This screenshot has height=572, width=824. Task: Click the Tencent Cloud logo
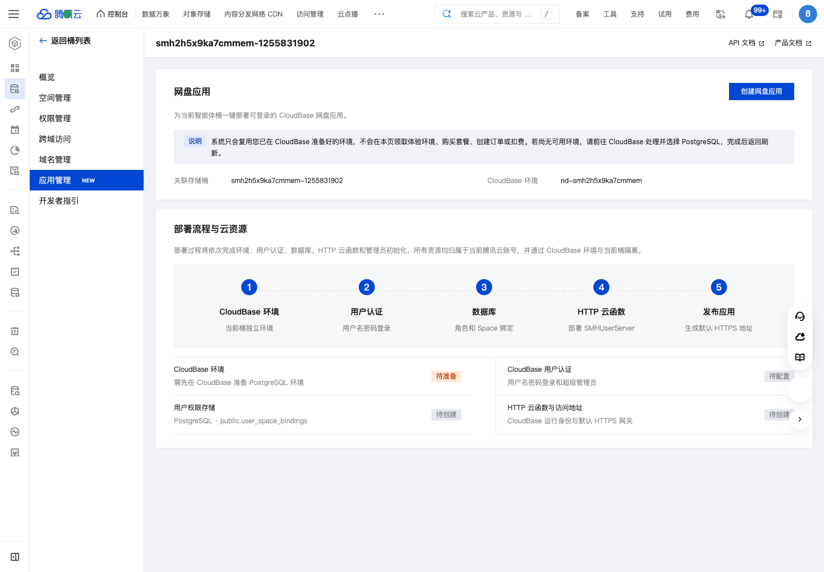(x=59, y=14)
